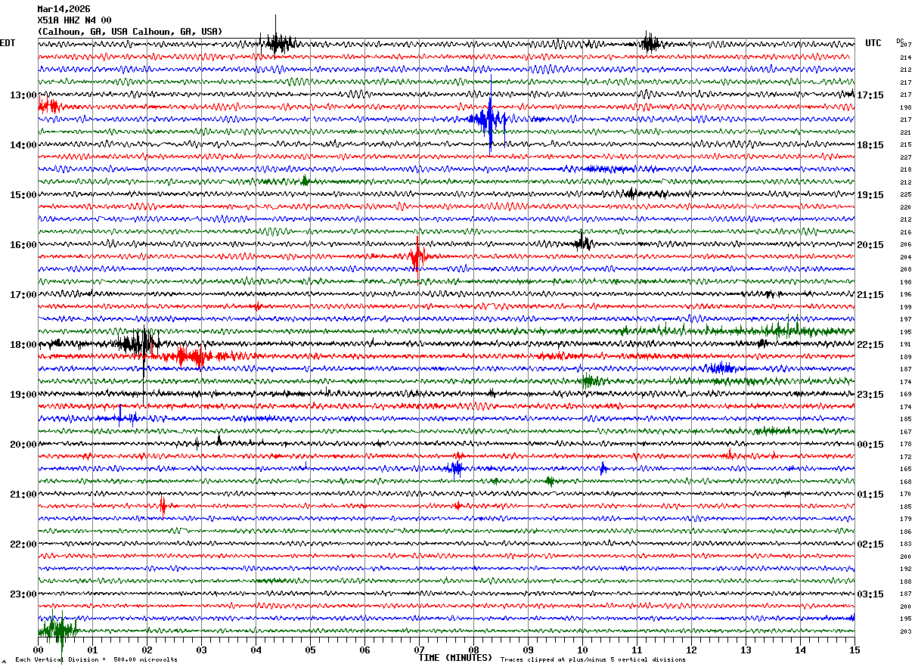Click the DC offset value 192
Viewport: 915px width, 670px height.
click(905, 569)
